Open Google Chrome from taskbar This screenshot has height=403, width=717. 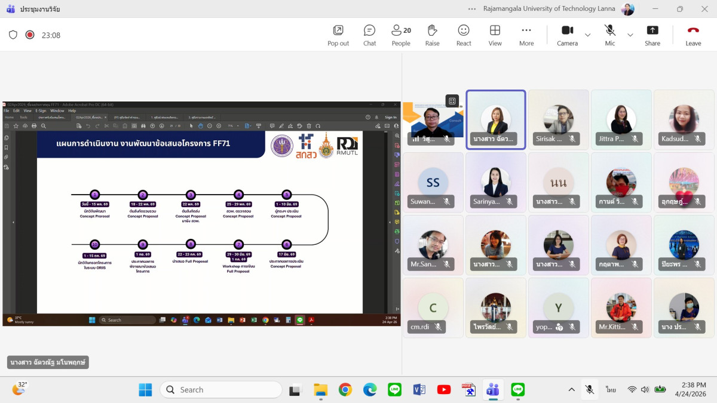(345, 390)
